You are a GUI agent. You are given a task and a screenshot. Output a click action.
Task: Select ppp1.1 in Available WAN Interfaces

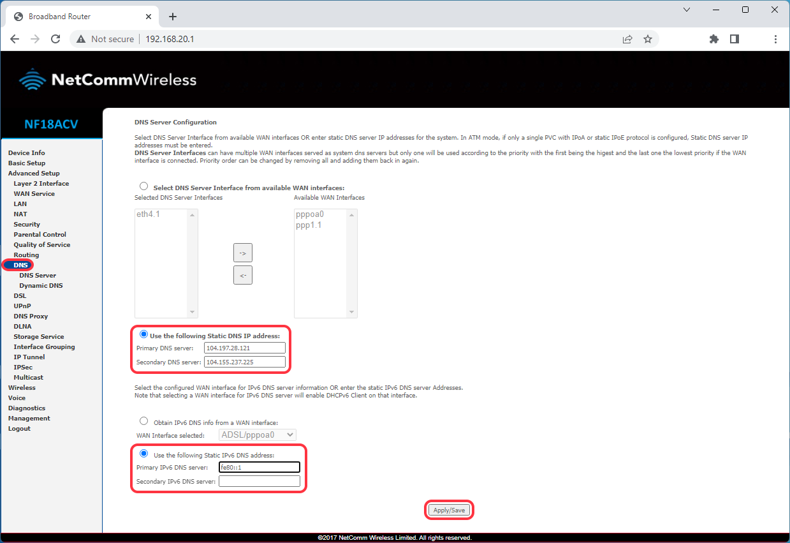pos(308,225)
